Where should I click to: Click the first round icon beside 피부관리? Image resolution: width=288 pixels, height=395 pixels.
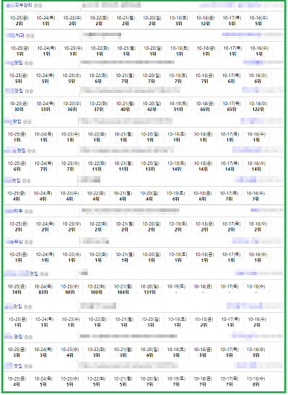(x=35, y=6)
